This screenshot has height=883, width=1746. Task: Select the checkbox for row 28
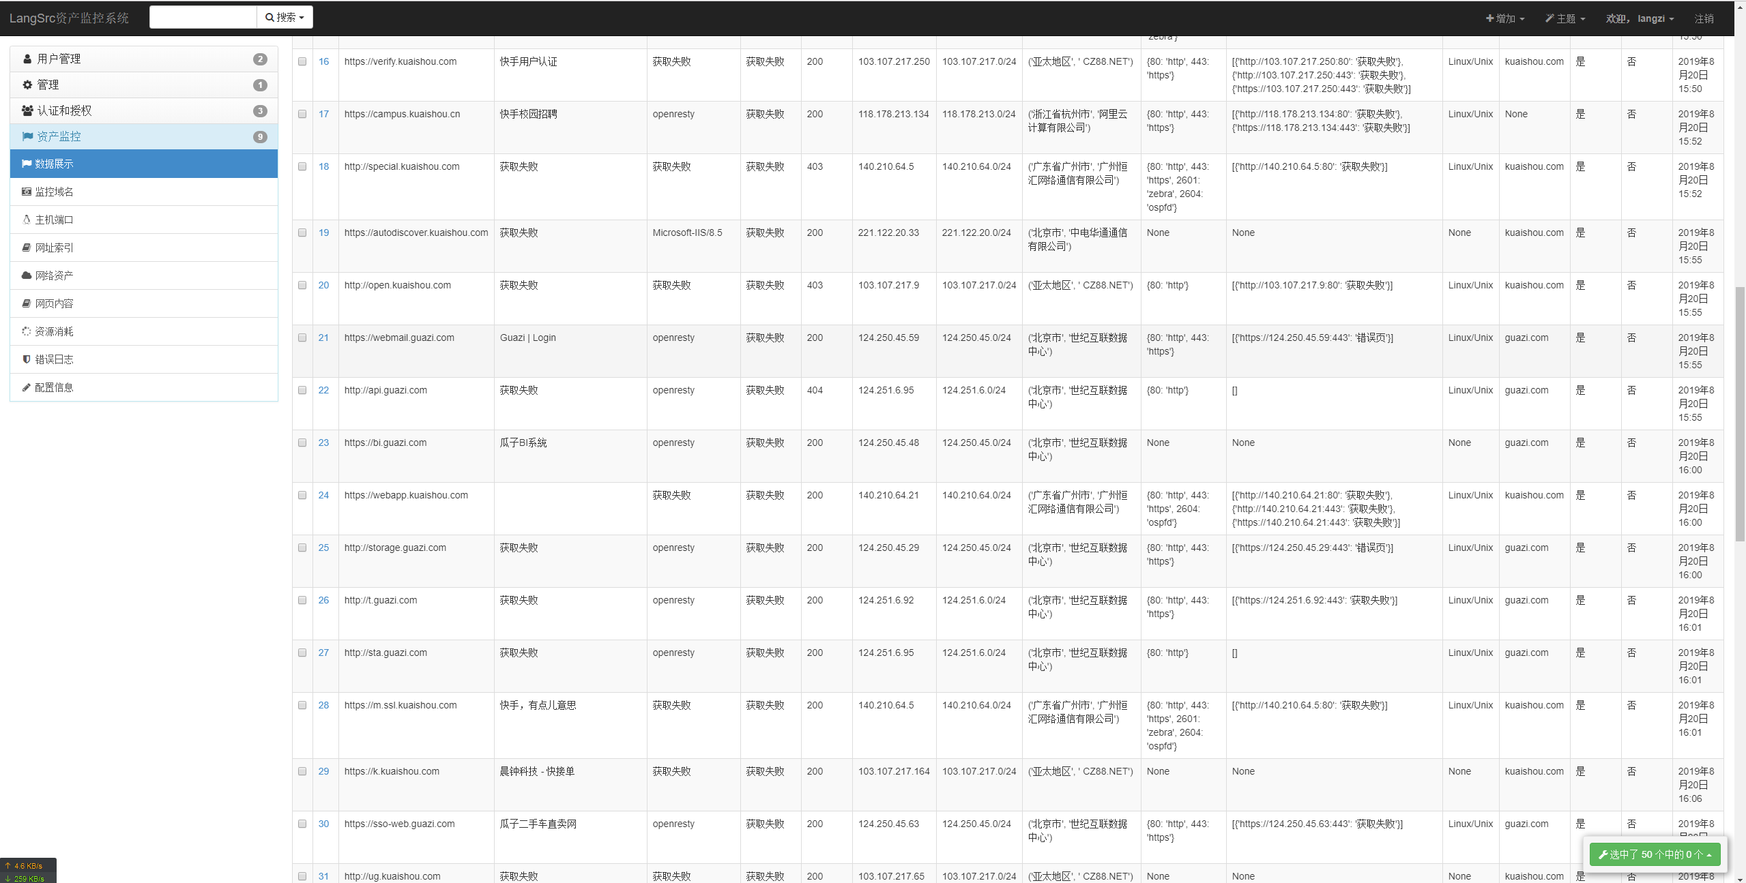(302, 706)
